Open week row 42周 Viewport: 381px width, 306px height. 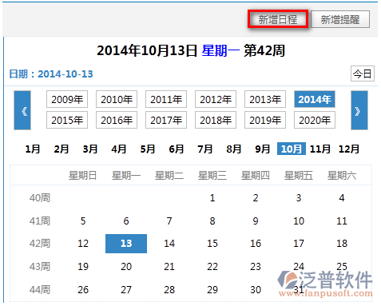[x=40, y=244]
